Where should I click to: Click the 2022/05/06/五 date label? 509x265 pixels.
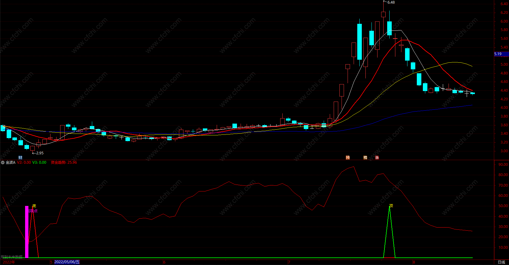tap(67, 262)
